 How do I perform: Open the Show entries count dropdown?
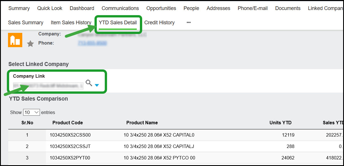pos(31,112)
